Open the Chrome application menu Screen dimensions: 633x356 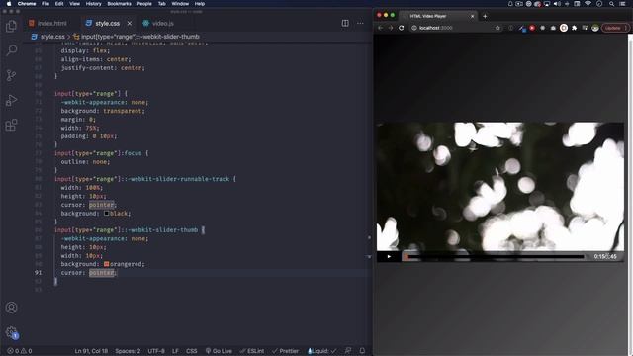click(x=27, y=4)
